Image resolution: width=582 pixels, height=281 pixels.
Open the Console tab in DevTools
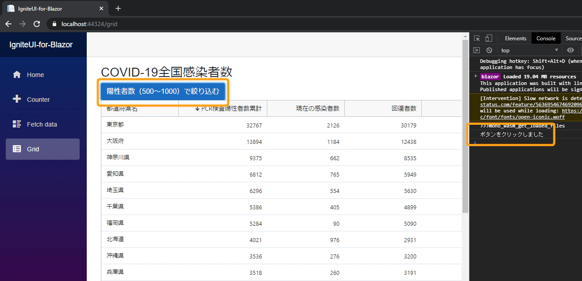[x=546, y=38]
